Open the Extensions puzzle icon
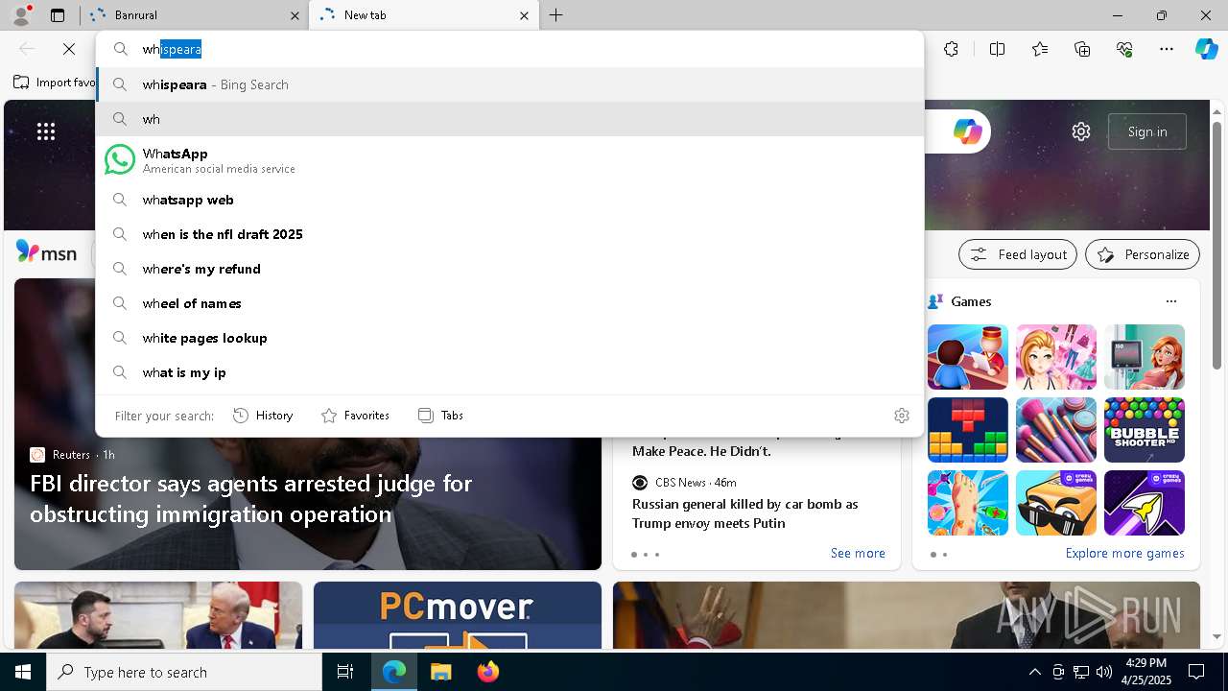The width and height of the screenshot is (1228, 691). [951, 49]
